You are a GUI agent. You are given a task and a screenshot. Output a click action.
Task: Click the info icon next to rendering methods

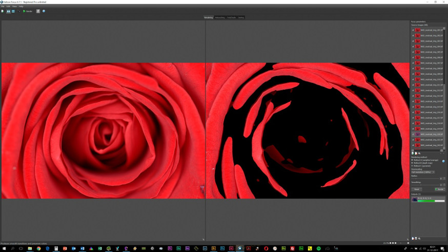point(443,161)
